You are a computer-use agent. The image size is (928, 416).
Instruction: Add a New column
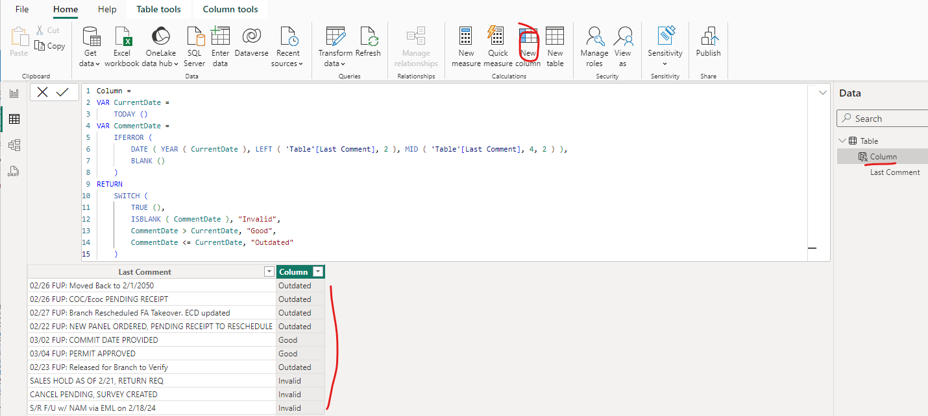tap(528, 47)
